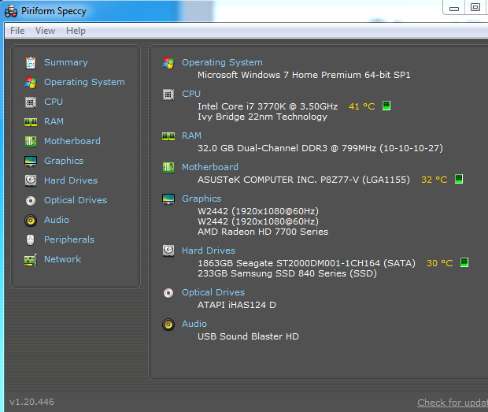This screenshot has height=412, width=488.
Task: Click the hard drive temperature 30 °C
Action: point(440,263)
